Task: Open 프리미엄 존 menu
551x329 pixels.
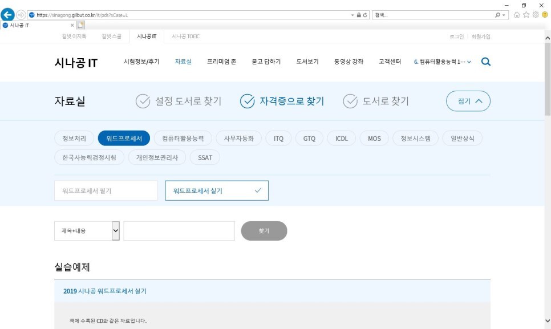Action: point(221,62)
